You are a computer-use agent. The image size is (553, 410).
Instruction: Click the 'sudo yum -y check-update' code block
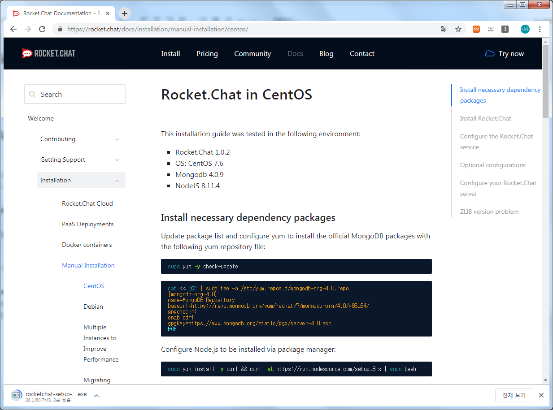pyautogui.click(x=296, y=267)
